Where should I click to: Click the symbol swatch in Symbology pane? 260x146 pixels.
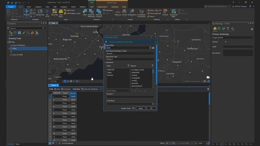[x=225, y=42]
